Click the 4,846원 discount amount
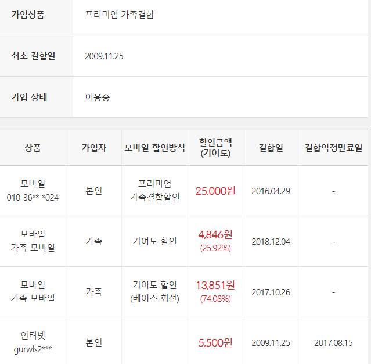Viewport: 371px width, 364px height. point(215,235)
